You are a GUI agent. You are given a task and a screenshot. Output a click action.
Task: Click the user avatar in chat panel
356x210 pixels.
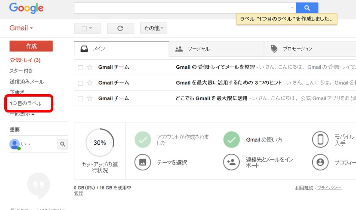coord(14,144)
